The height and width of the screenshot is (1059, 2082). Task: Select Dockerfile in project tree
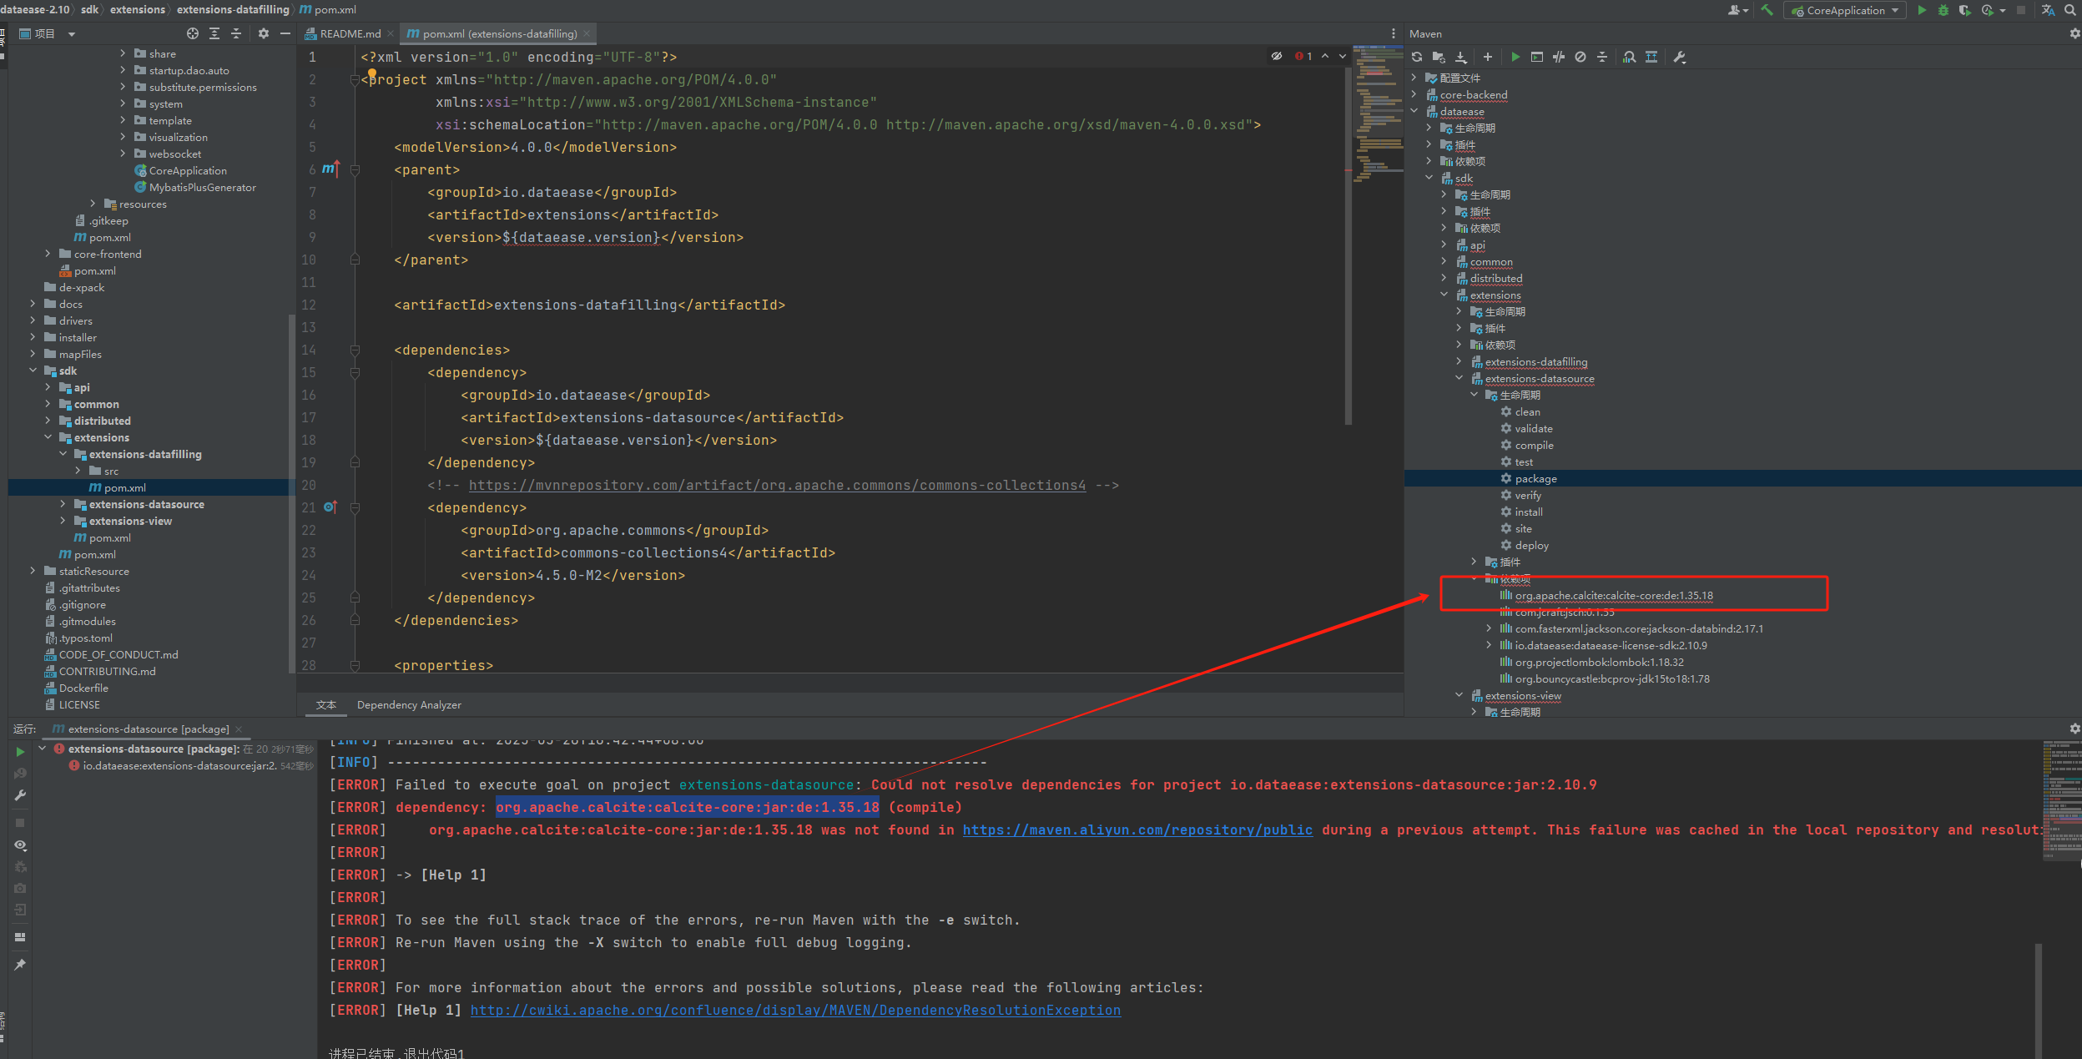click(x=83, y=688)
